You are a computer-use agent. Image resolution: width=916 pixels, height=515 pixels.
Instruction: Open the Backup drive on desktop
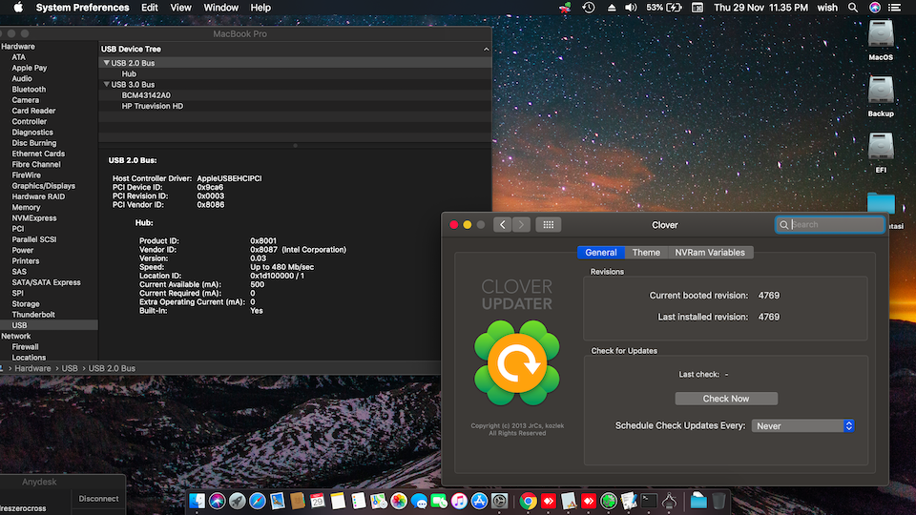tap(881, 96)
